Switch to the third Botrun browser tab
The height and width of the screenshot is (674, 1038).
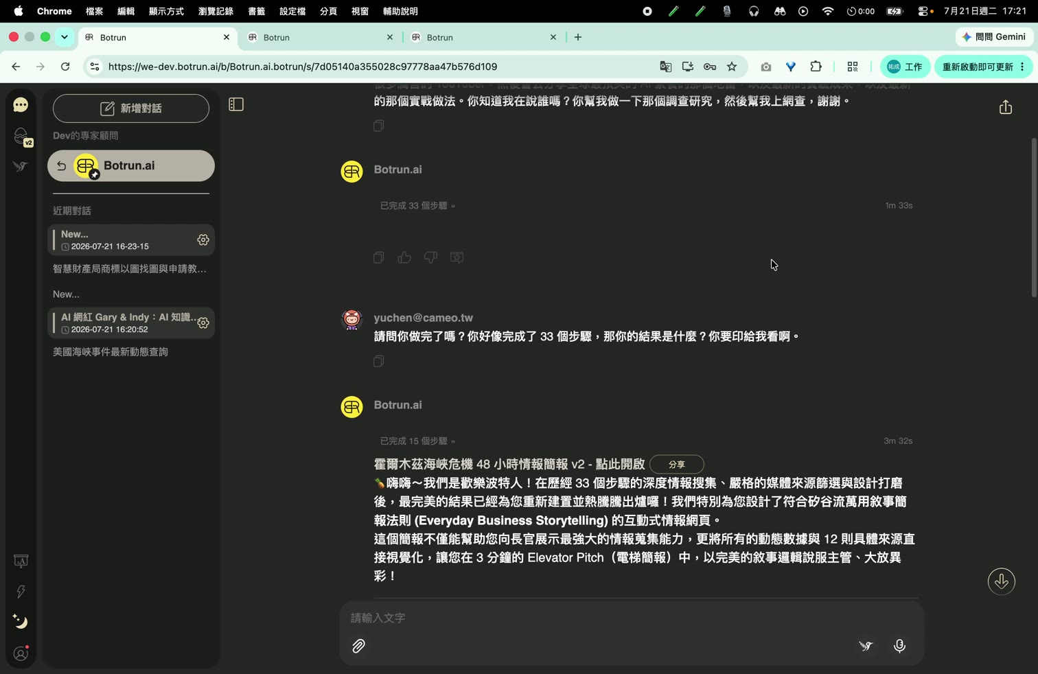tap(485, 38)
